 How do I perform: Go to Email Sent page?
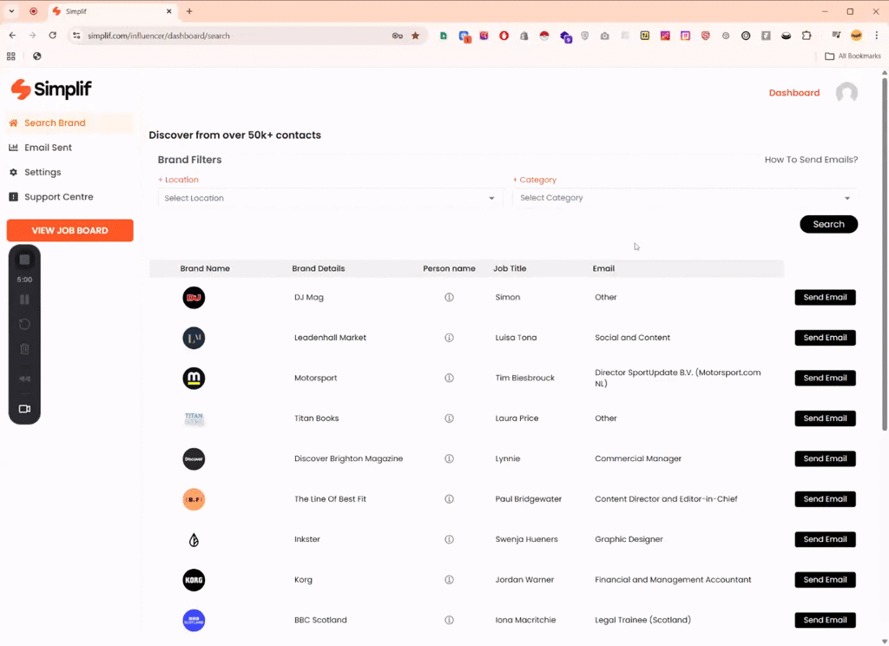[48, 148]
